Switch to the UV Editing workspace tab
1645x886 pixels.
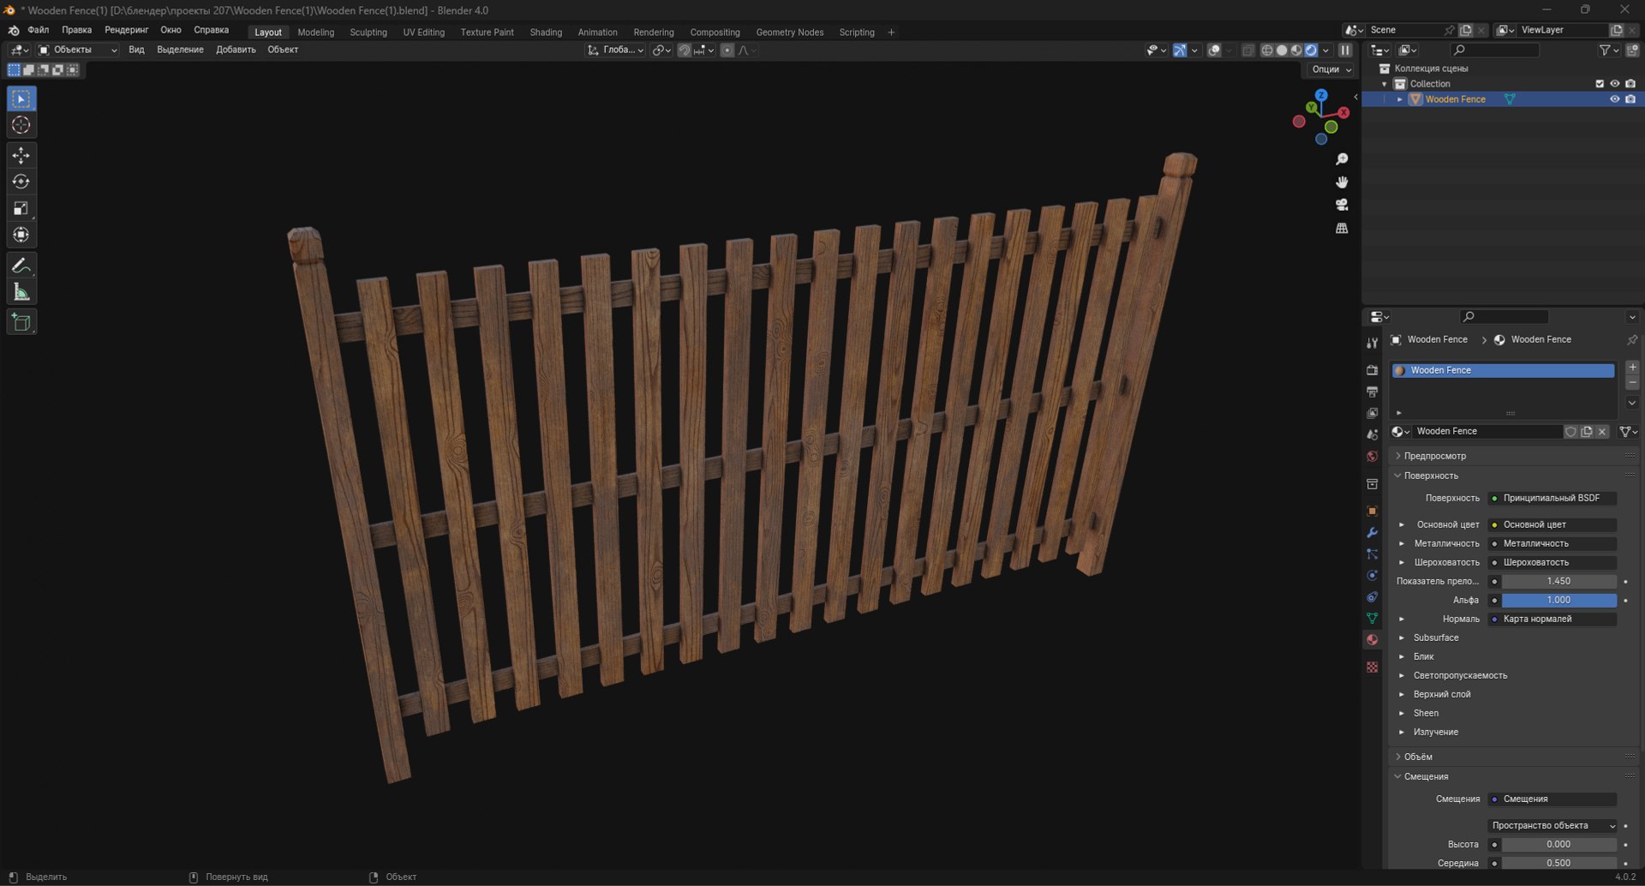pyautogui.click(x=424, y=33)
